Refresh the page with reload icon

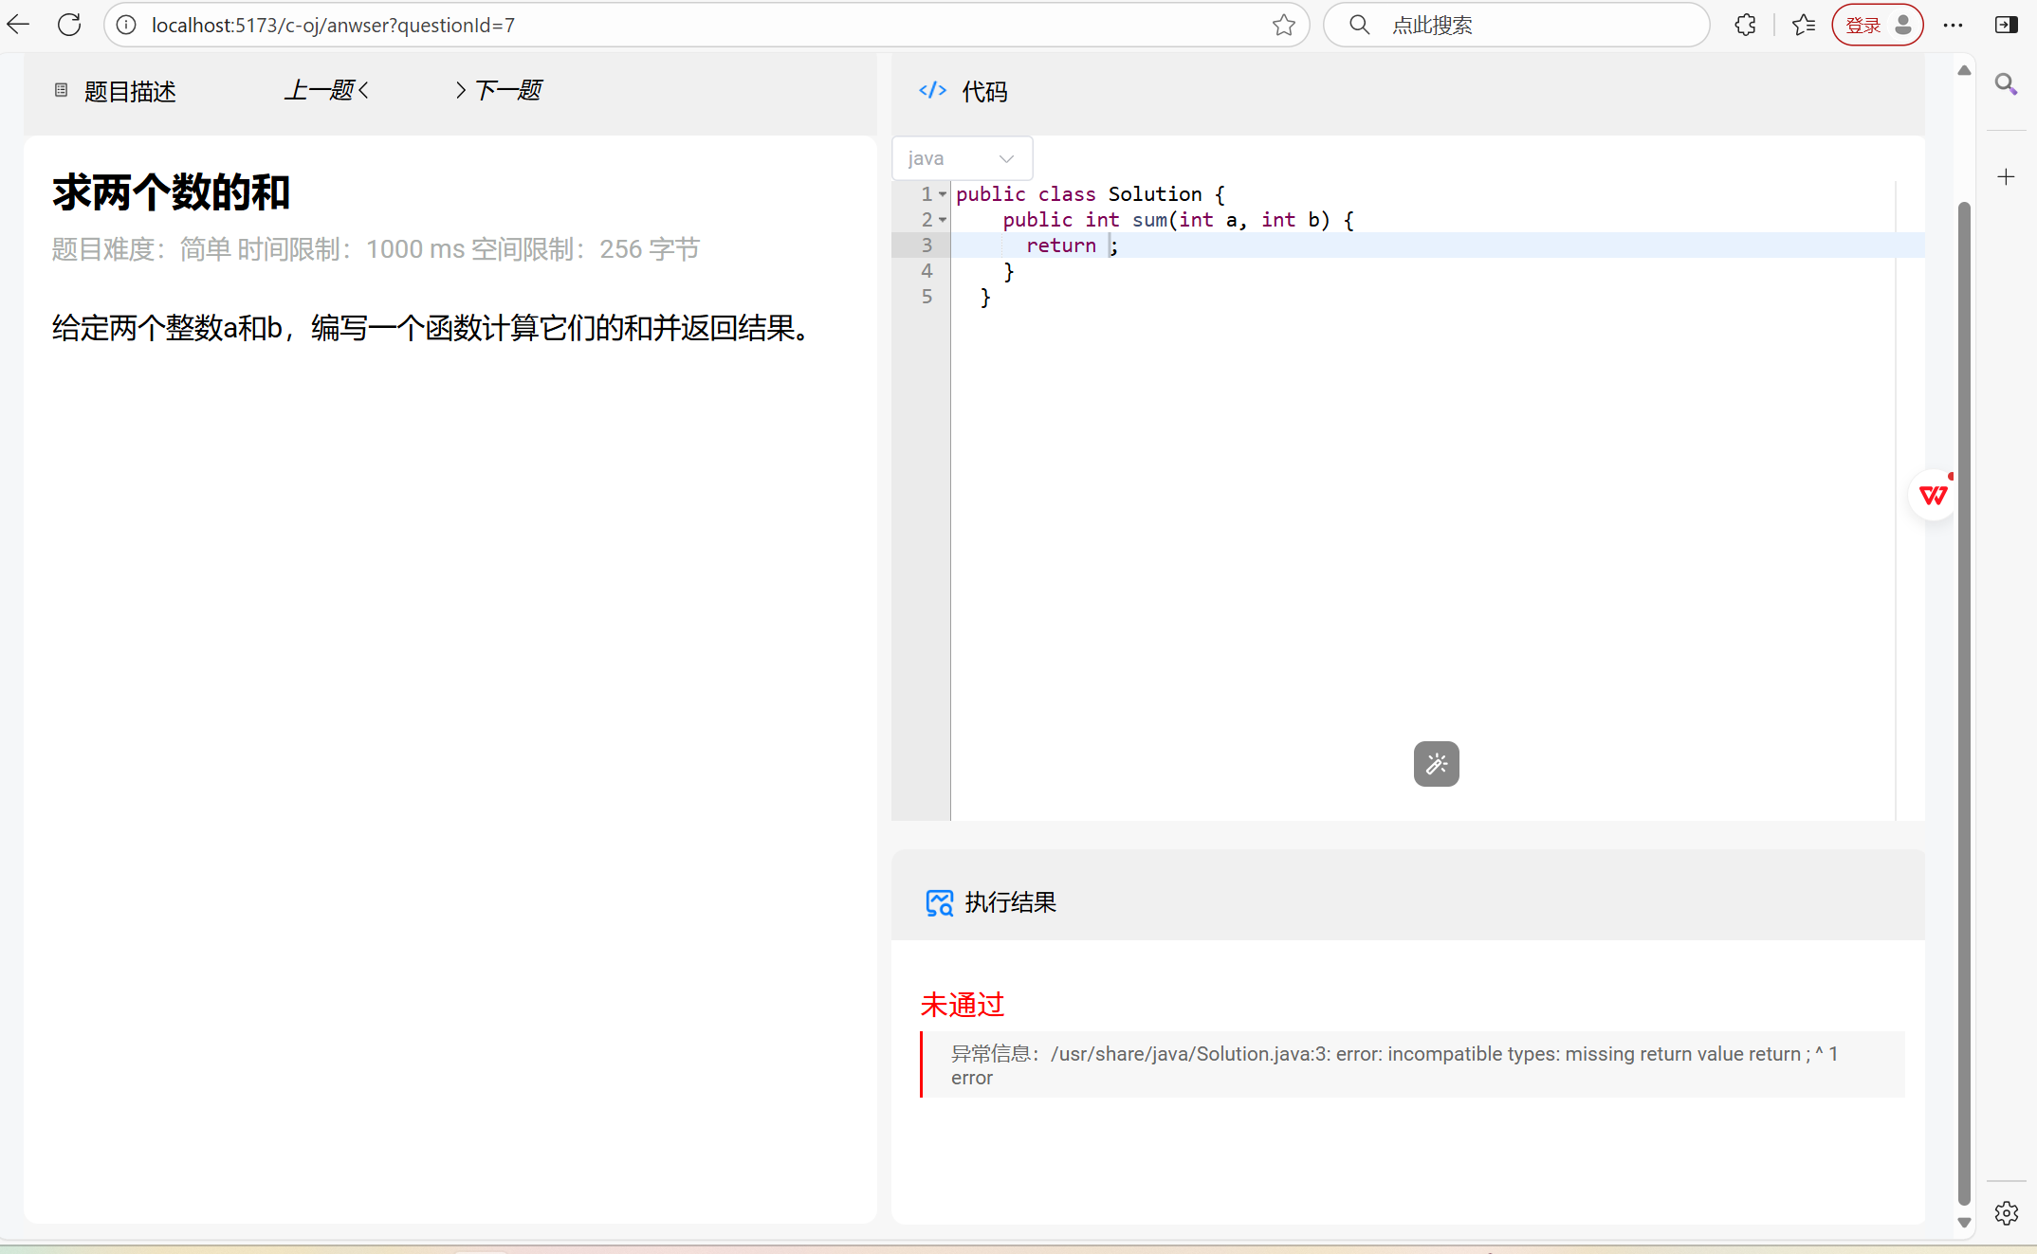click(69, 26)
